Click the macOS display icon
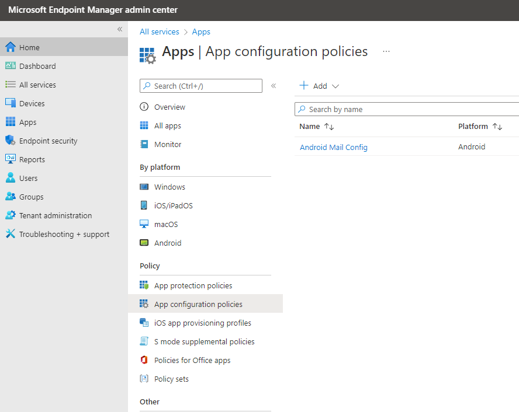 click(144, 224)
